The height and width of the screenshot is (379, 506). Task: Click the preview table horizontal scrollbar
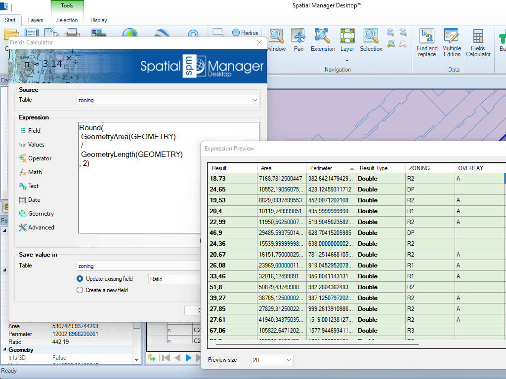click(317, 344)
